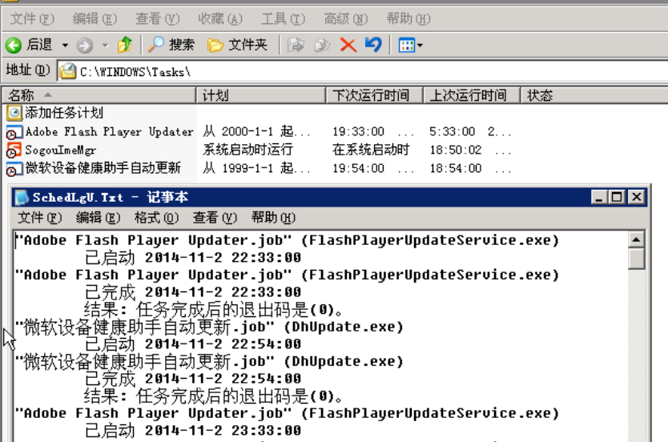Click the 添加任务计划 label
The width and height of the screenshot is (668, 442).
pyautogui.click(x=64, y=113)
